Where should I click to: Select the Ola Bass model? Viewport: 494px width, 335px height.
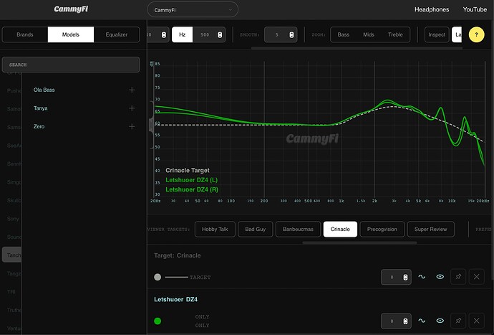coord(44,90)
